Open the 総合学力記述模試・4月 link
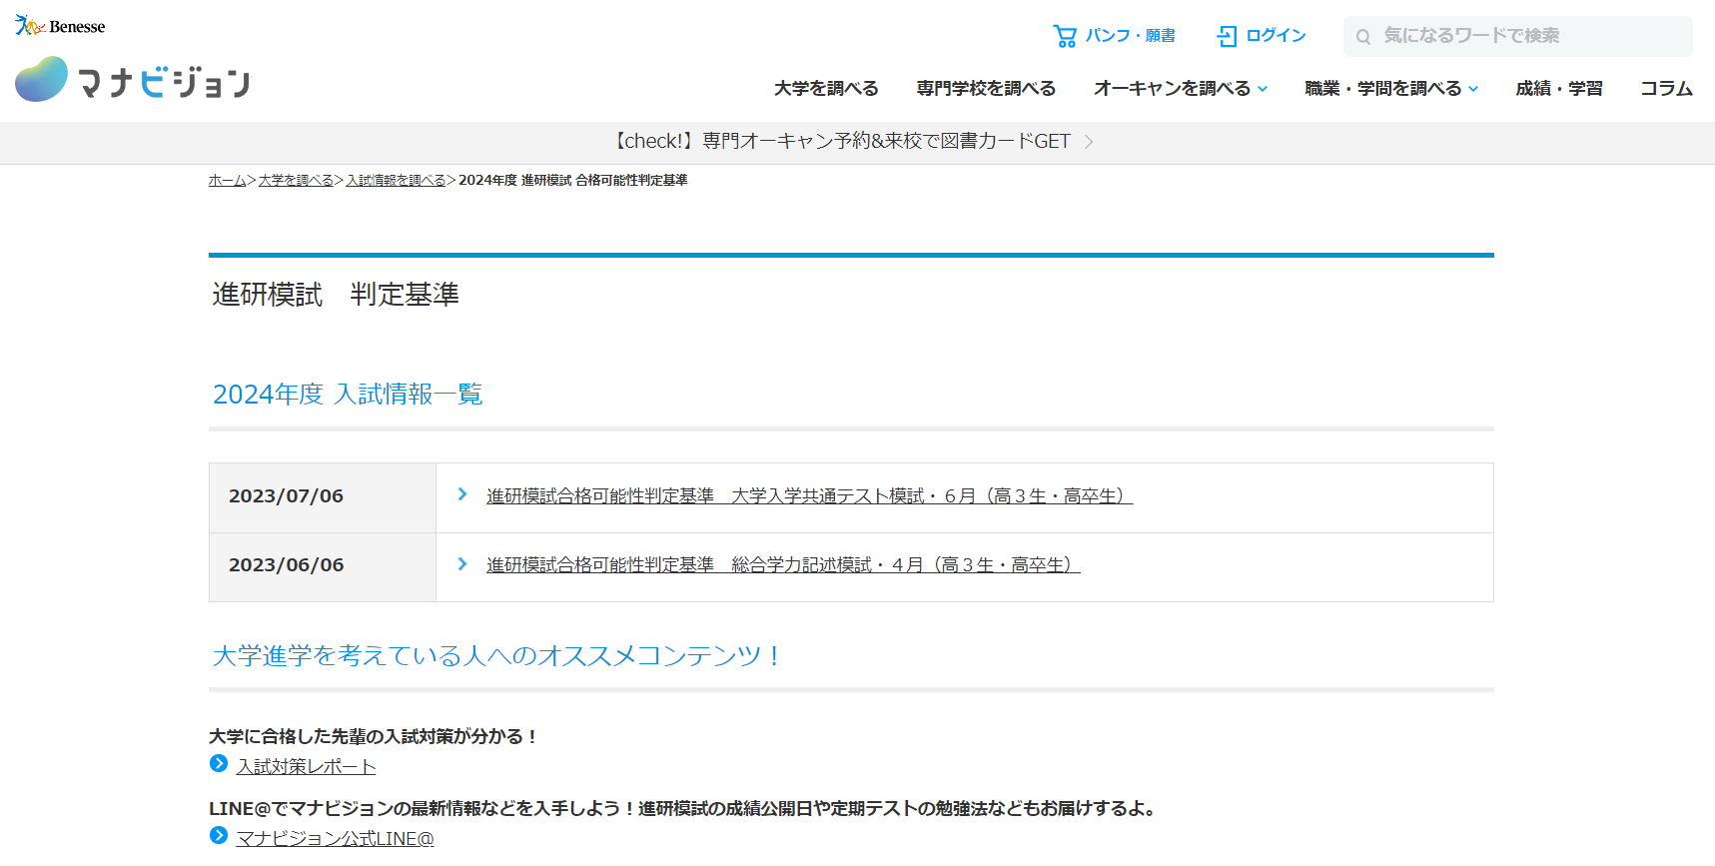Image resolution: width=1715 pixels, height=866 pixels. [x=783, y=565]
